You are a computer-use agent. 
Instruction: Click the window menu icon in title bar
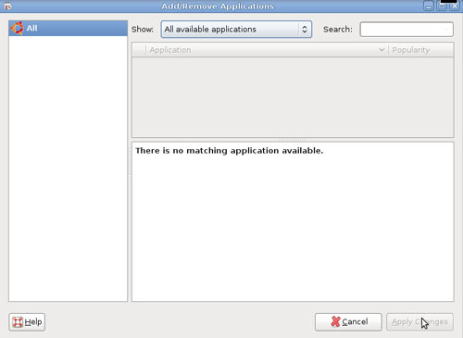[x=7, y=6]
